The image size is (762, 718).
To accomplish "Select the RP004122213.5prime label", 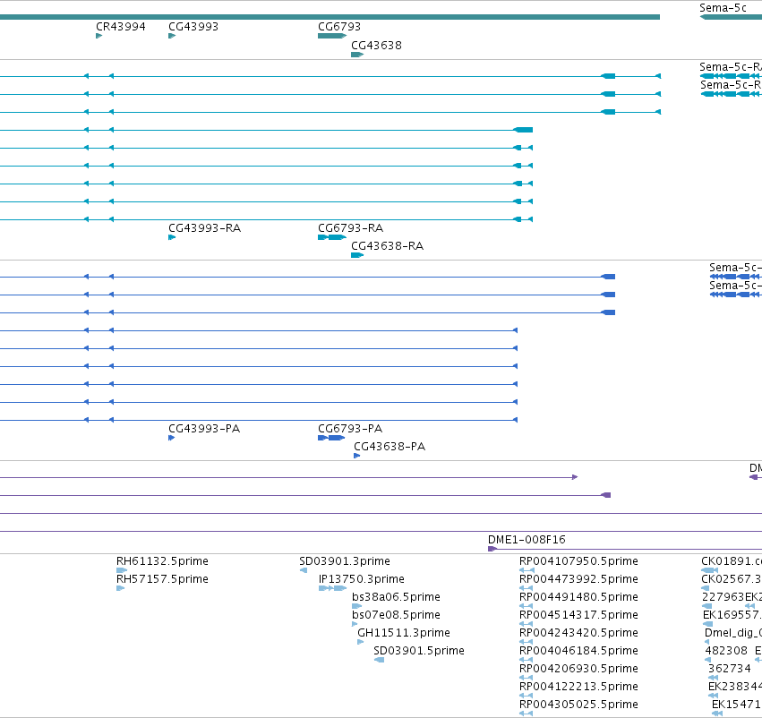I will [578, 687].
